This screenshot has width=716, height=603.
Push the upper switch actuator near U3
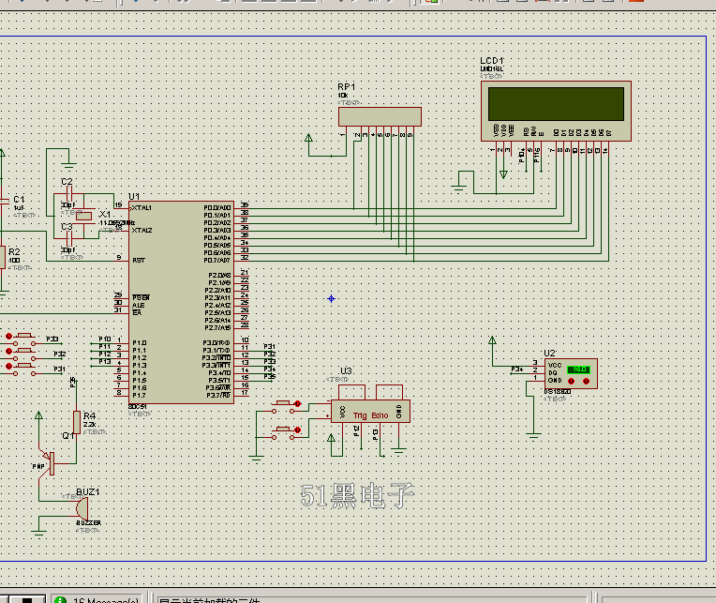(x=283, y=402)
